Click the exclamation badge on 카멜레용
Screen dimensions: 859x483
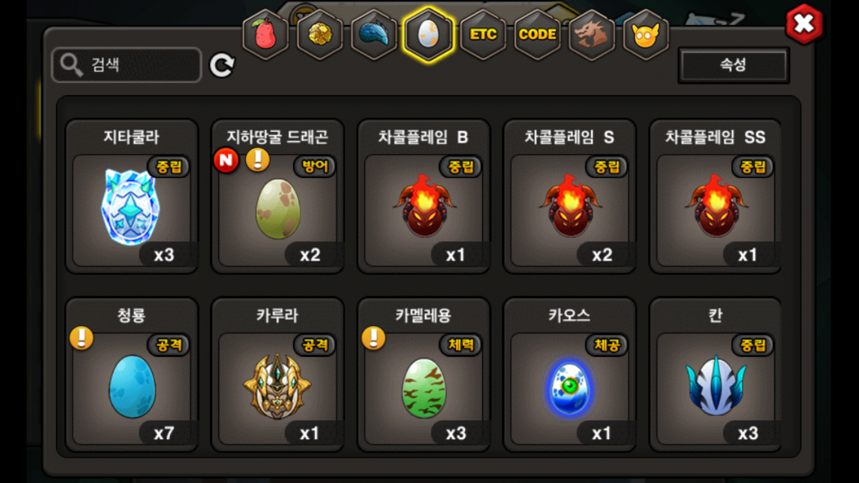(x=373, y=338)
